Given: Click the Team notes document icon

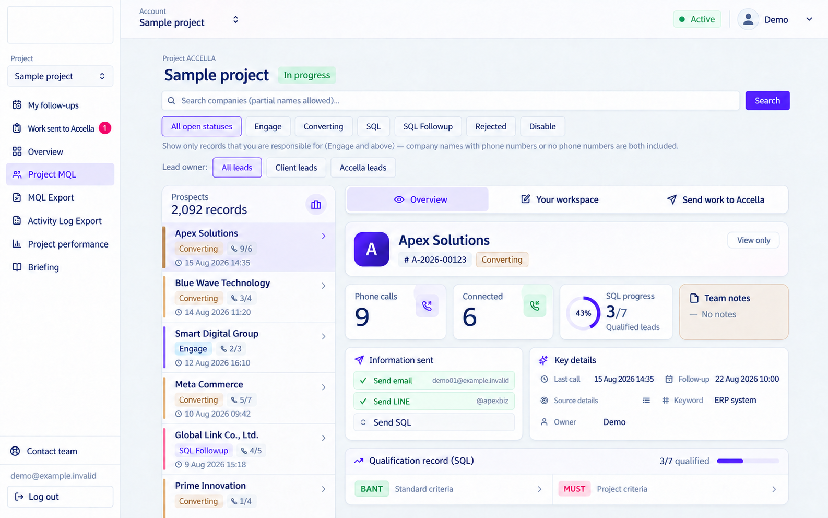Looking at the screenshot, I should point(694,298).
